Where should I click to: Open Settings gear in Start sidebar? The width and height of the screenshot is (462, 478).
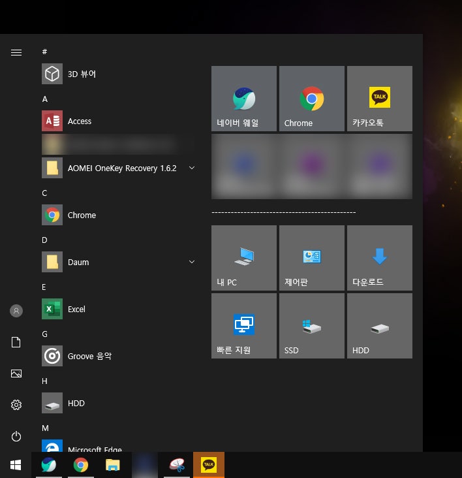pos(16,405)
